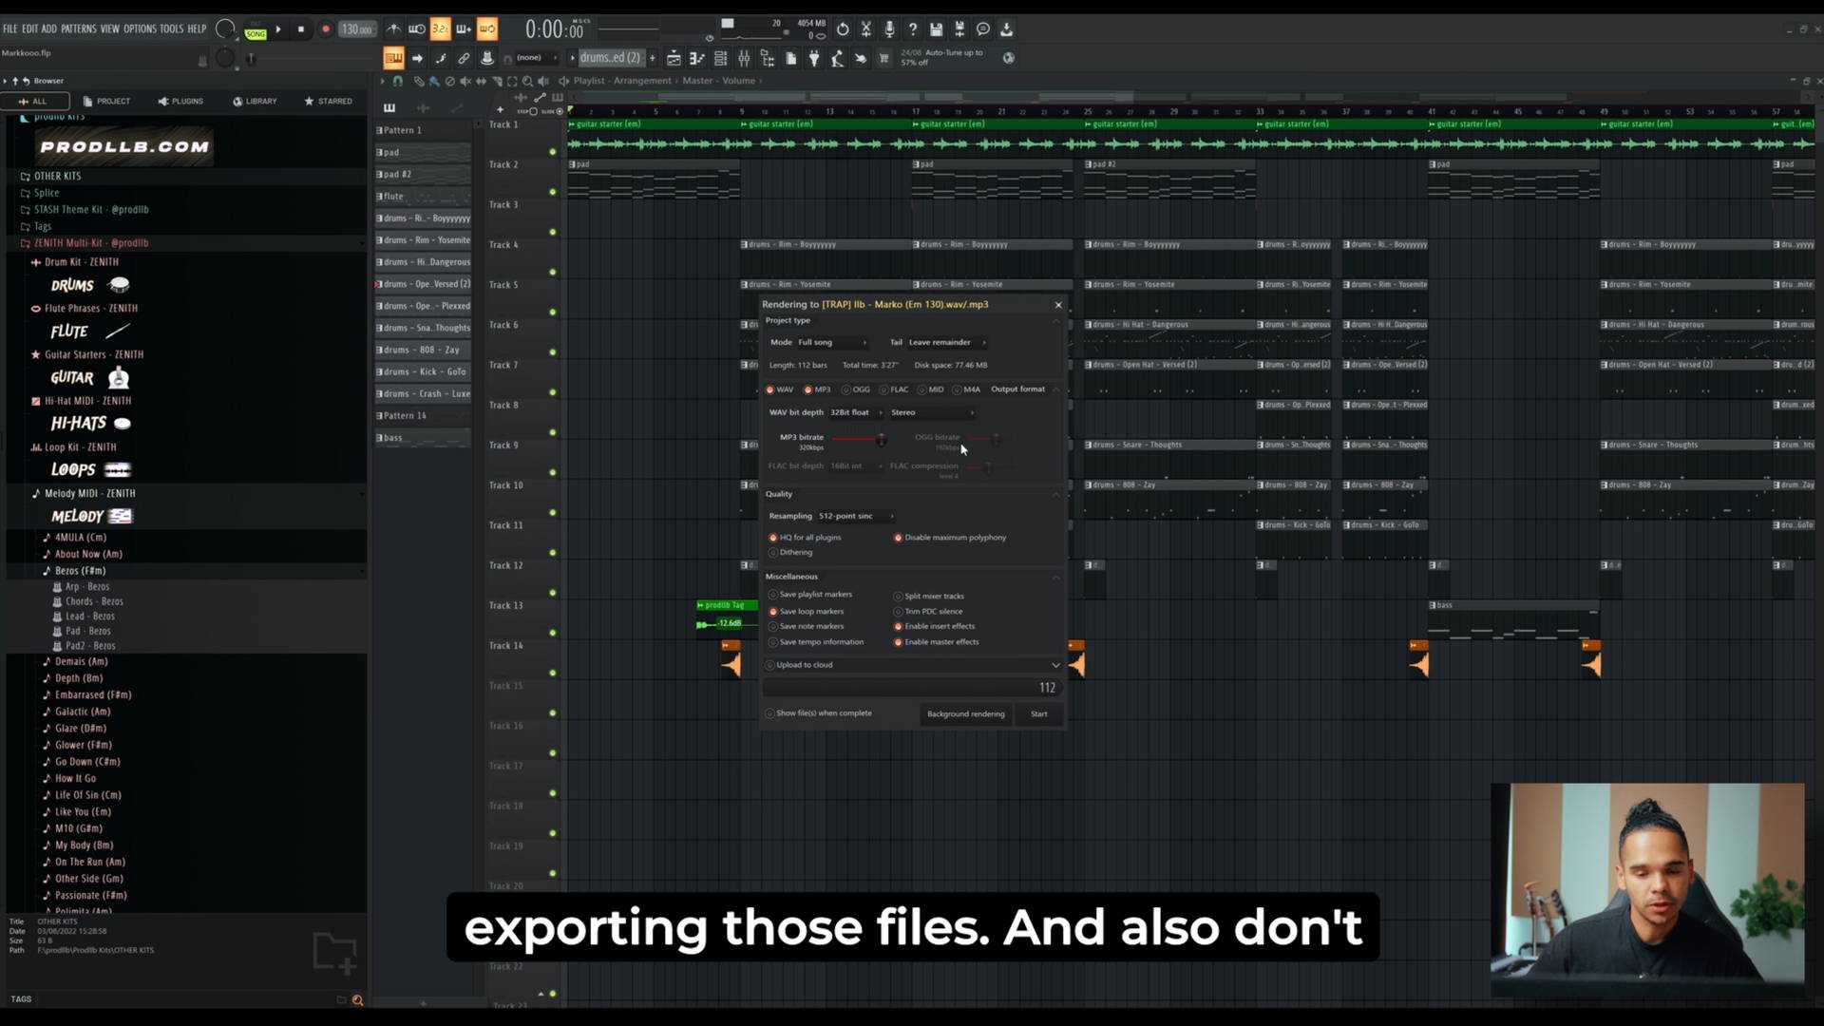Click the Play transport button

coord(278,29)
